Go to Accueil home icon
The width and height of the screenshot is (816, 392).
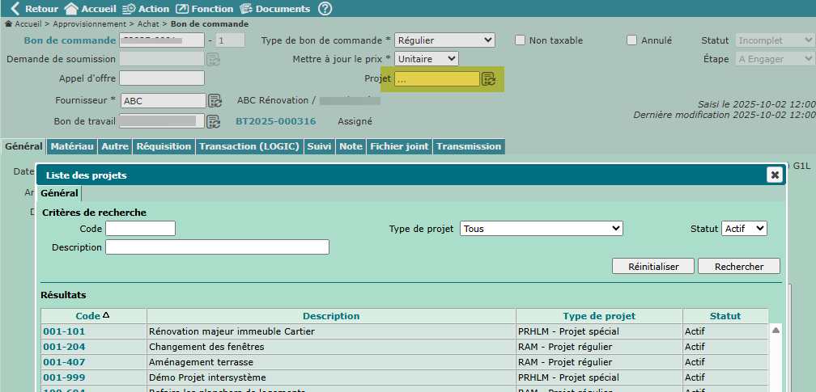coord(71,9)
